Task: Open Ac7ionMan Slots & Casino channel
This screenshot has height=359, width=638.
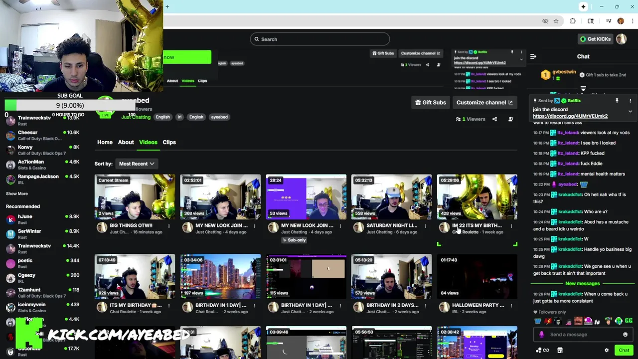Action: [x=42, y=165]
